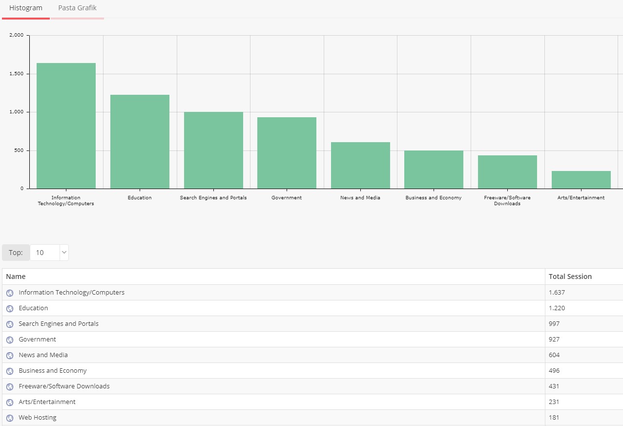Switch to the Histogram tab
The width and height of the screenshot is (623, 426).
pos(26,8)
